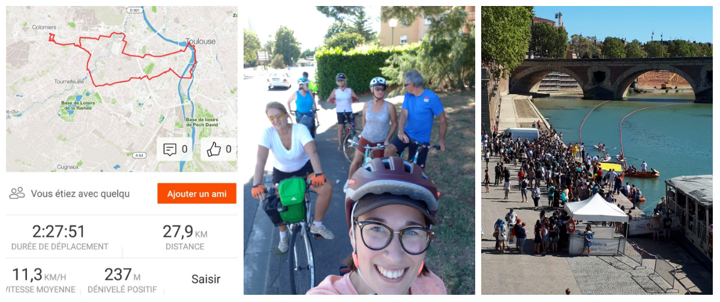Tap the 237 m dénivelé positif stat

pyautogui.click(x=122, y=280)
